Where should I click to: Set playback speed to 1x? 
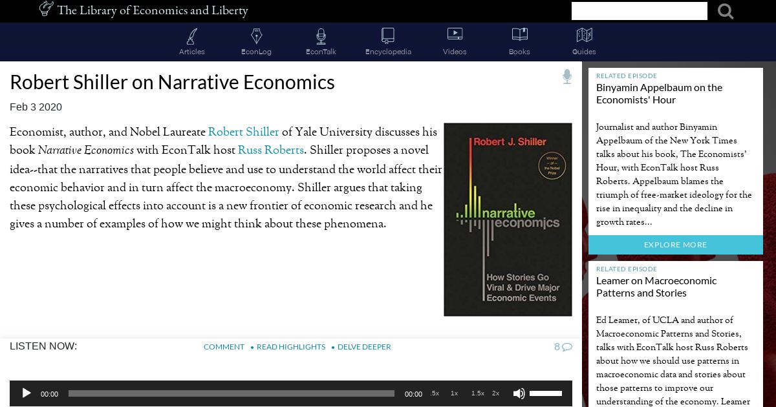click(x=455, y=393)
